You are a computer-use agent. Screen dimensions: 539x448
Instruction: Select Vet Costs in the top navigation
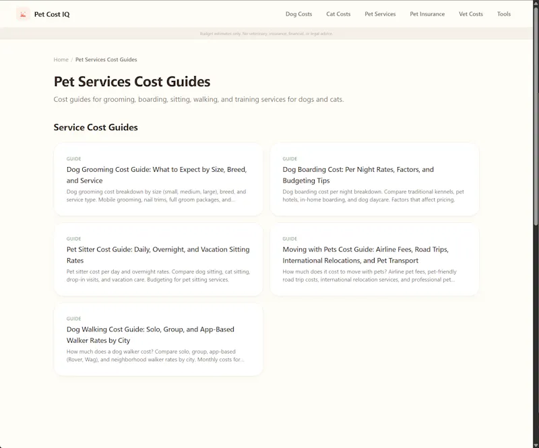(x=471, y=14)
